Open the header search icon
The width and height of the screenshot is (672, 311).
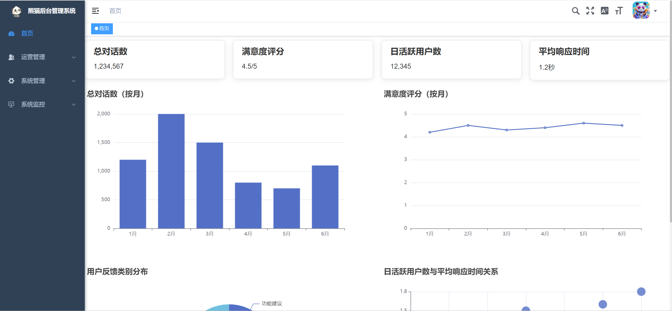575,11
